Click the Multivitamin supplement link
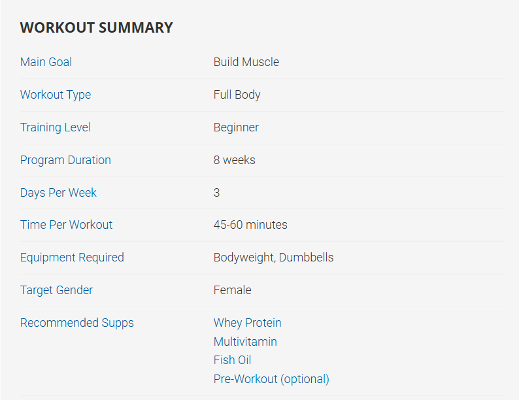519x400 pixels. pos(245,342)
